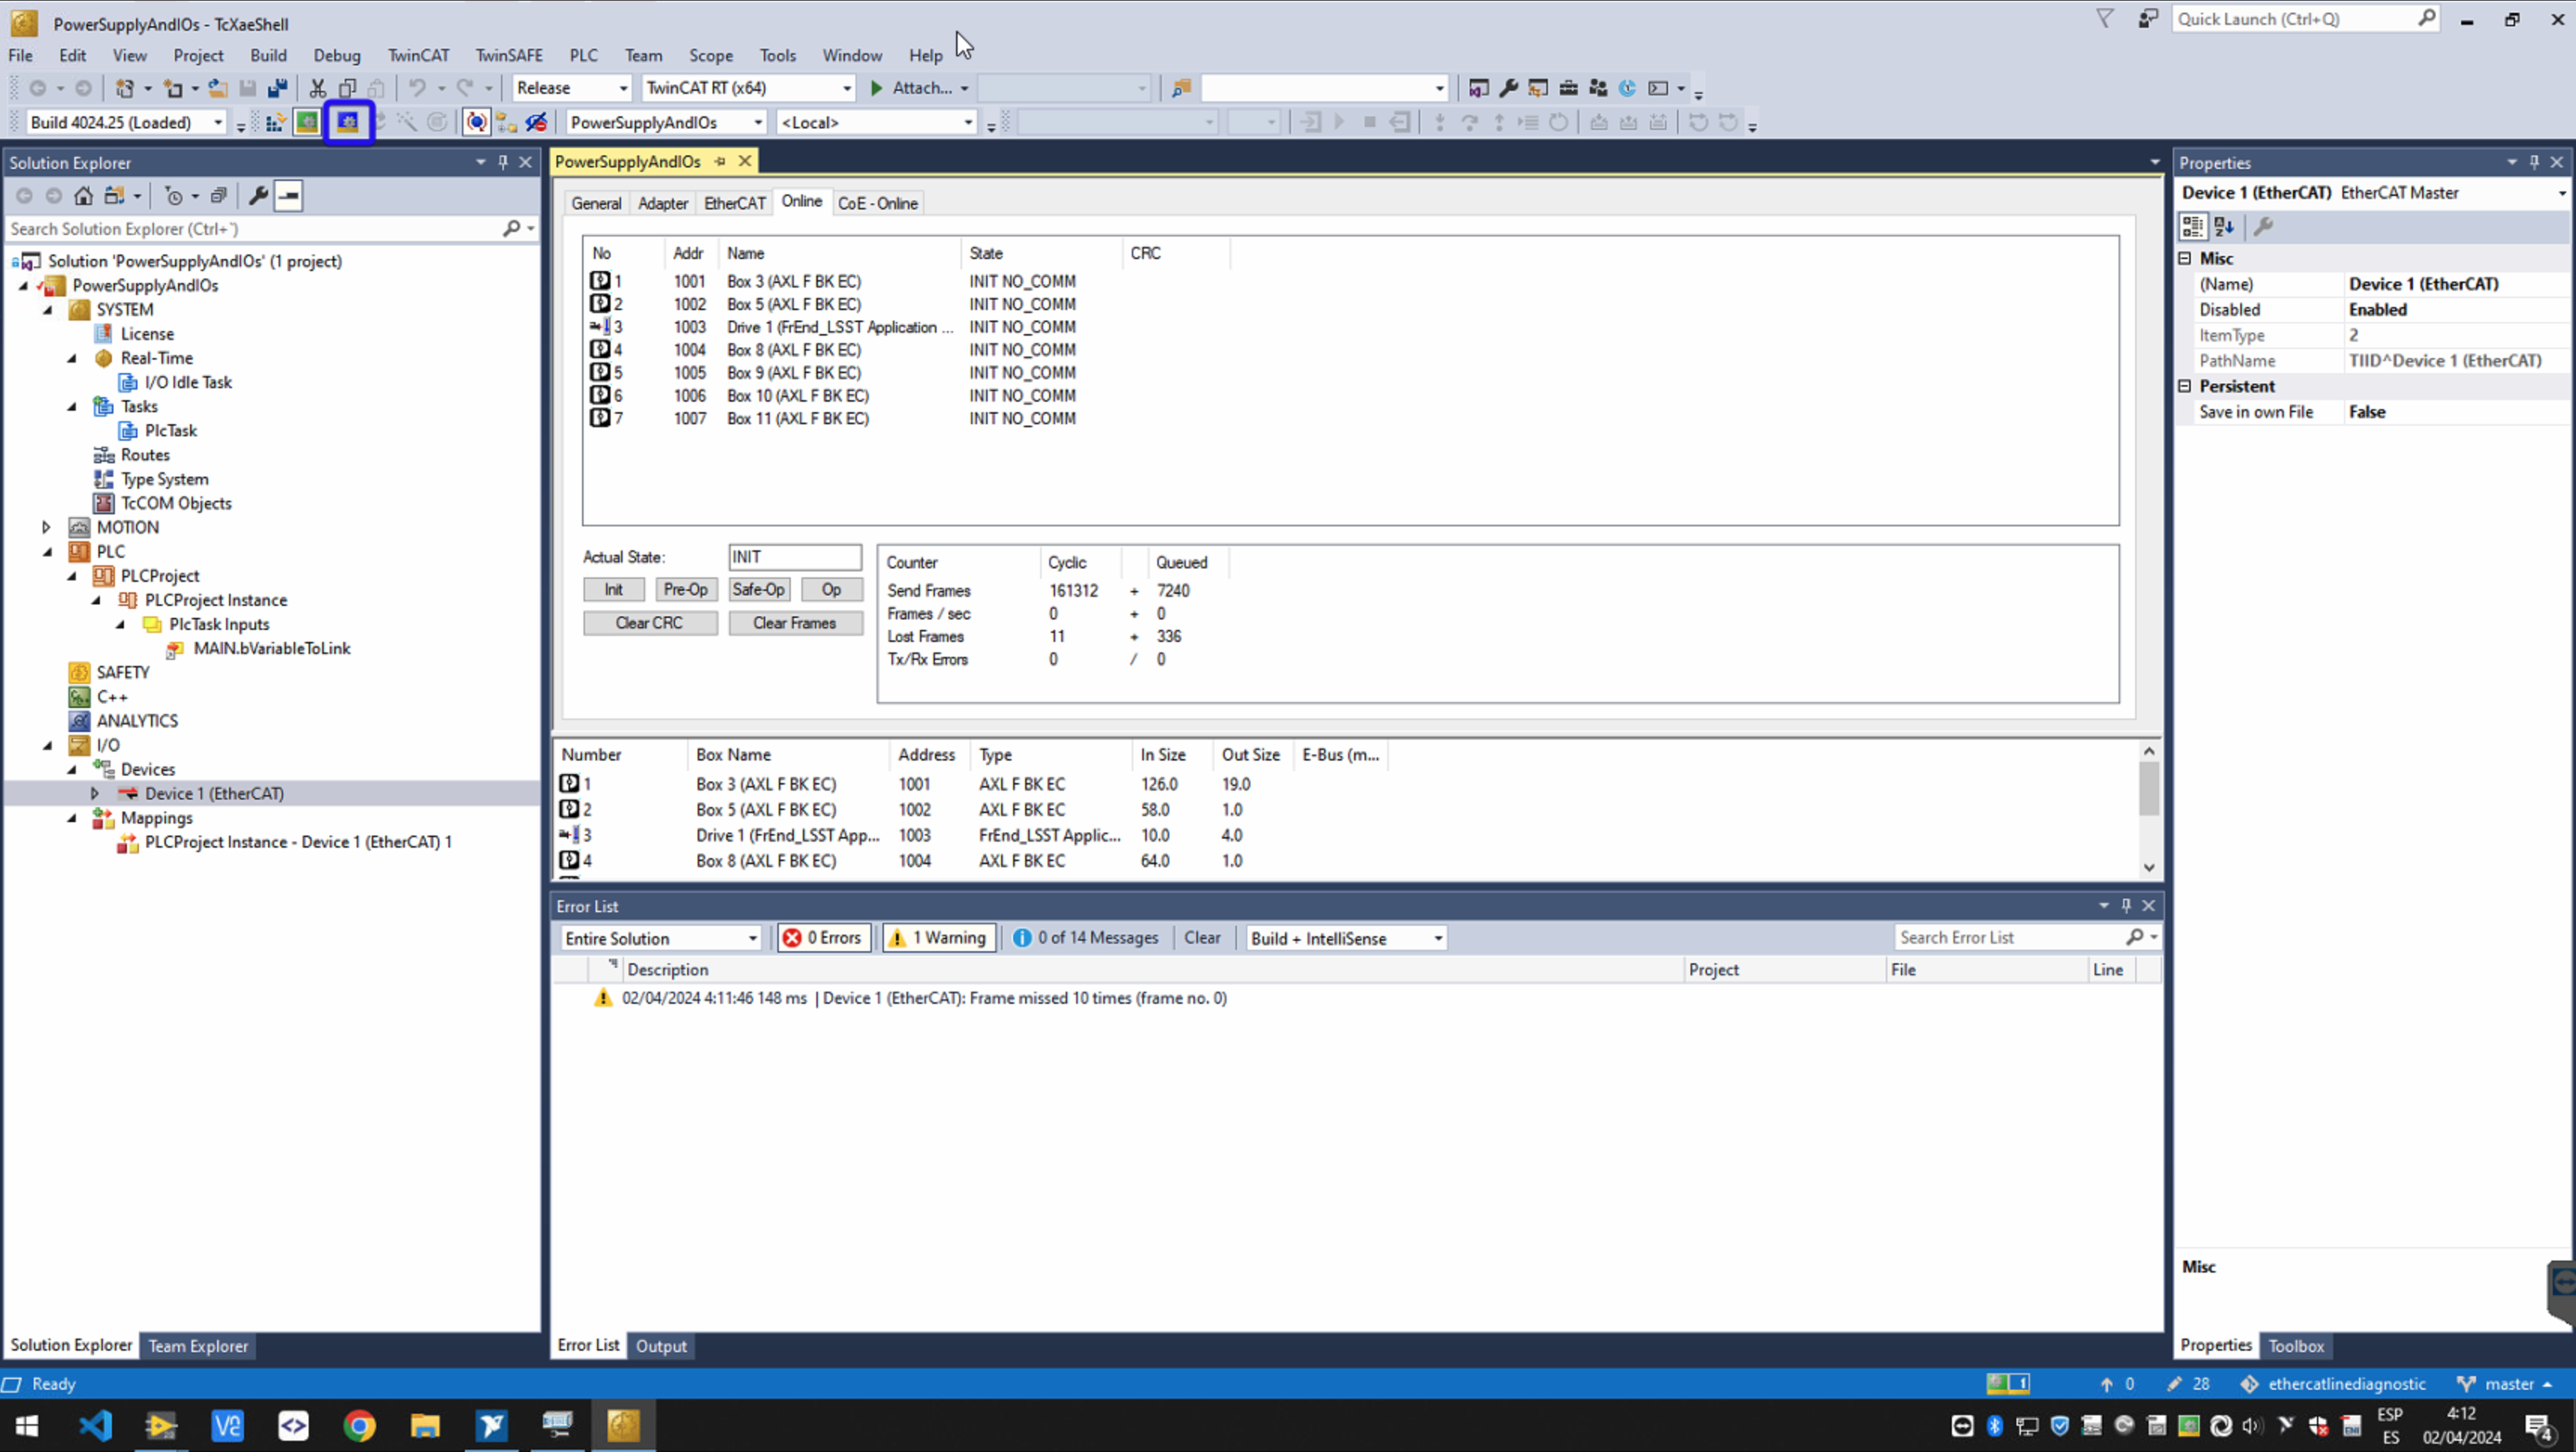Viewport: 2576px width, 1452px height.
Task: Open the TwinCAT RT (x64) platform dropdown
Action: (748, 88)
